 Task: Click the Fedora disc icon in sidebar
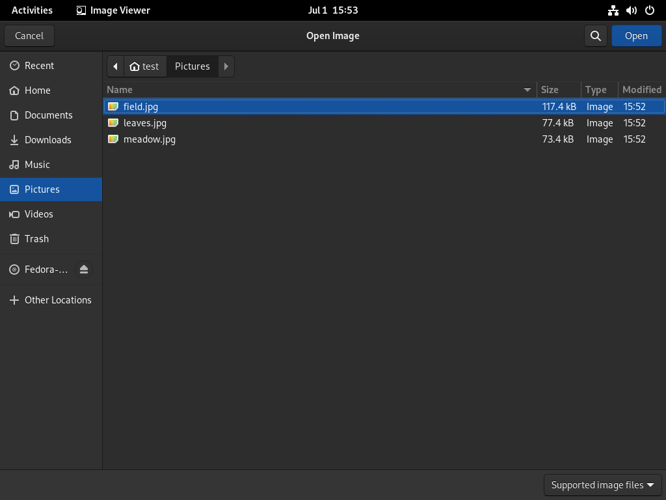click(x=14, y=270)
